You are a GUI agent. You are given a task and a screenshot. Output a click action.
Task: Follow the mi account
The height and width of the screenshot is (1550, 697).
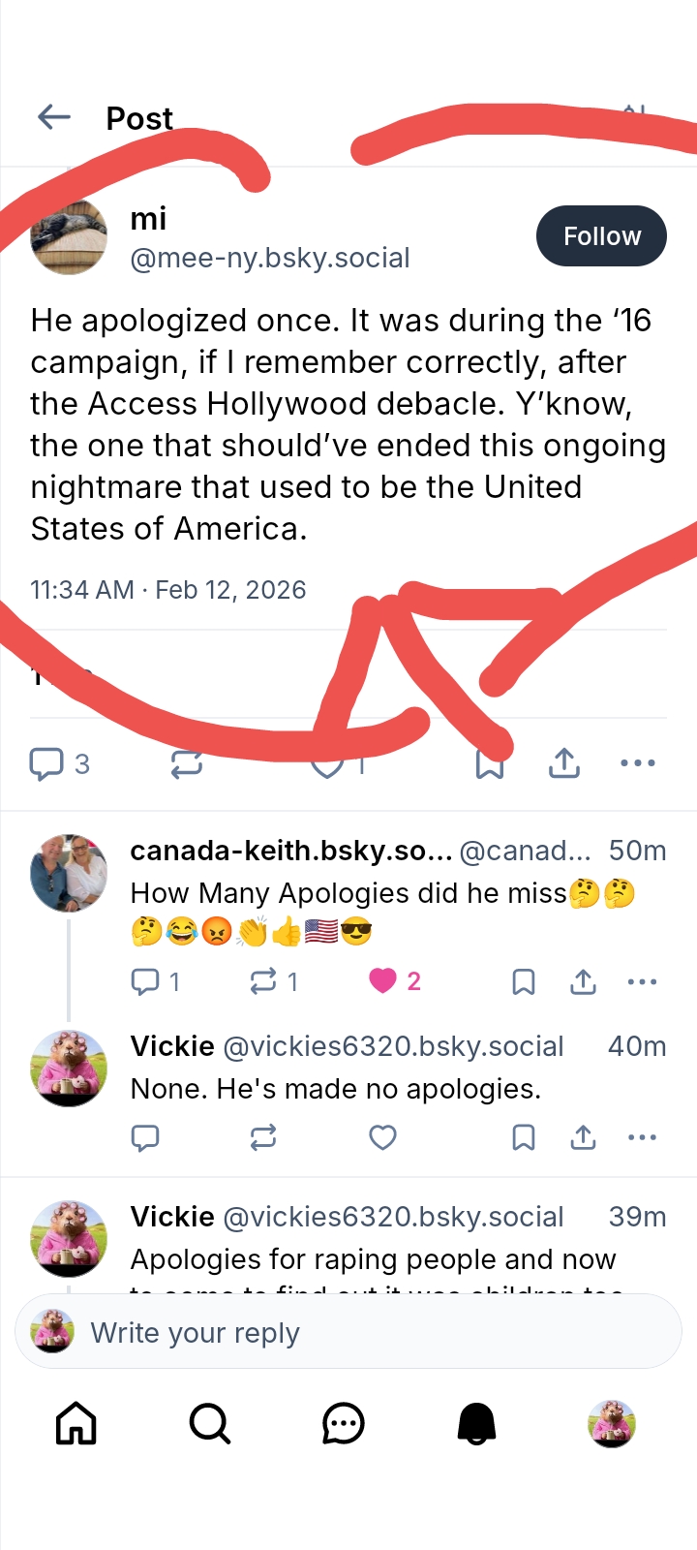601,236
